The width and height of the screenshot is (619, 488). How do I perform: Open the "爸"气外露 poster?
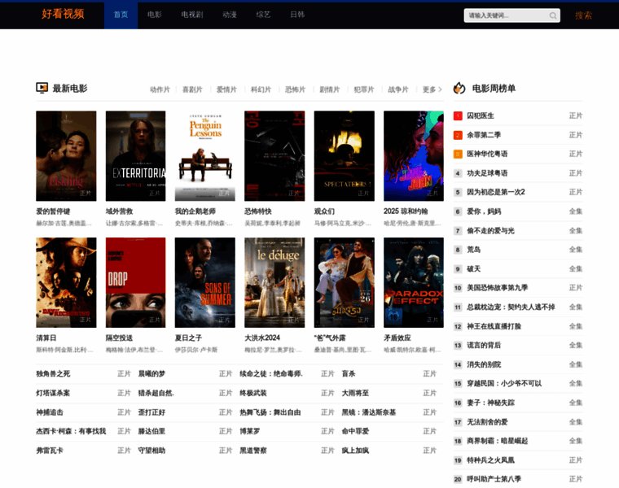(345, 282)
